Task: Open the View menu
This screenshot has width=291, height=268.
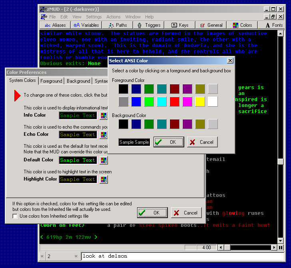Action: click(77, 17)
